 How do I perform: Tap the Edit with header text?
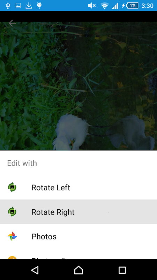tap(22, 163)
